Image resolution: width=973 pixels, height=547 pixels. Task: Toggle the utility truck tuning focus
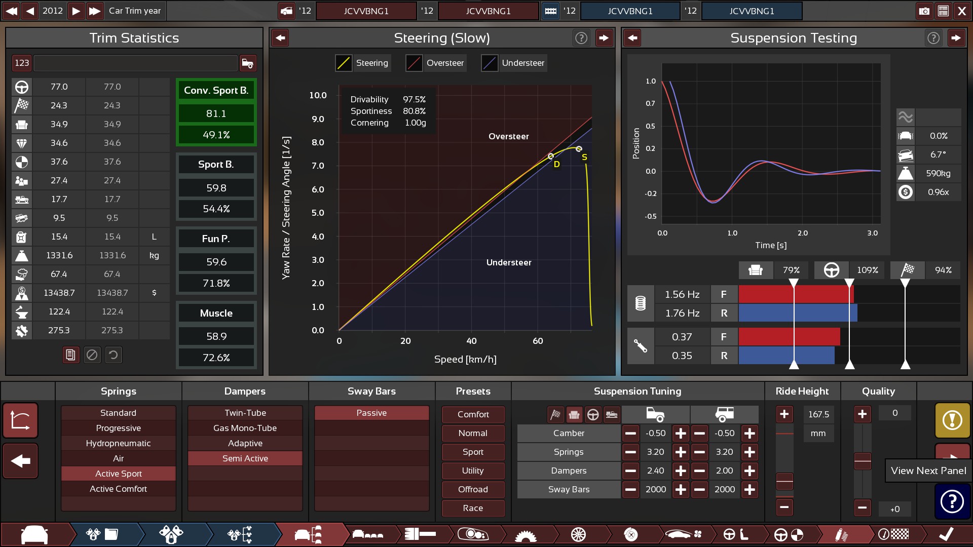tap(612, 415)
